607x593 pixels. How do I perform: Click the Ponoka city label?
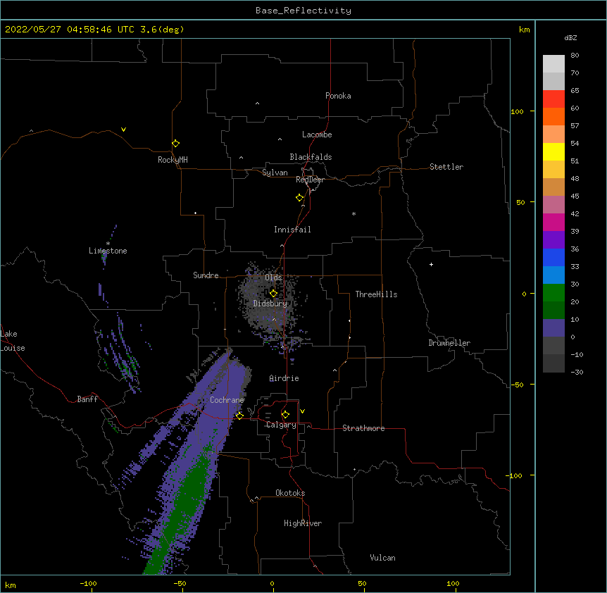tap(338, 96)
